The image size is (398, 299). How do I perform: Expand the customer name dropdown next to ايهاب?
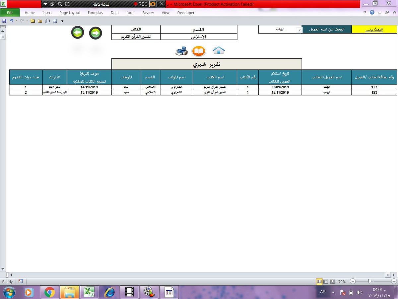(299, 30)
